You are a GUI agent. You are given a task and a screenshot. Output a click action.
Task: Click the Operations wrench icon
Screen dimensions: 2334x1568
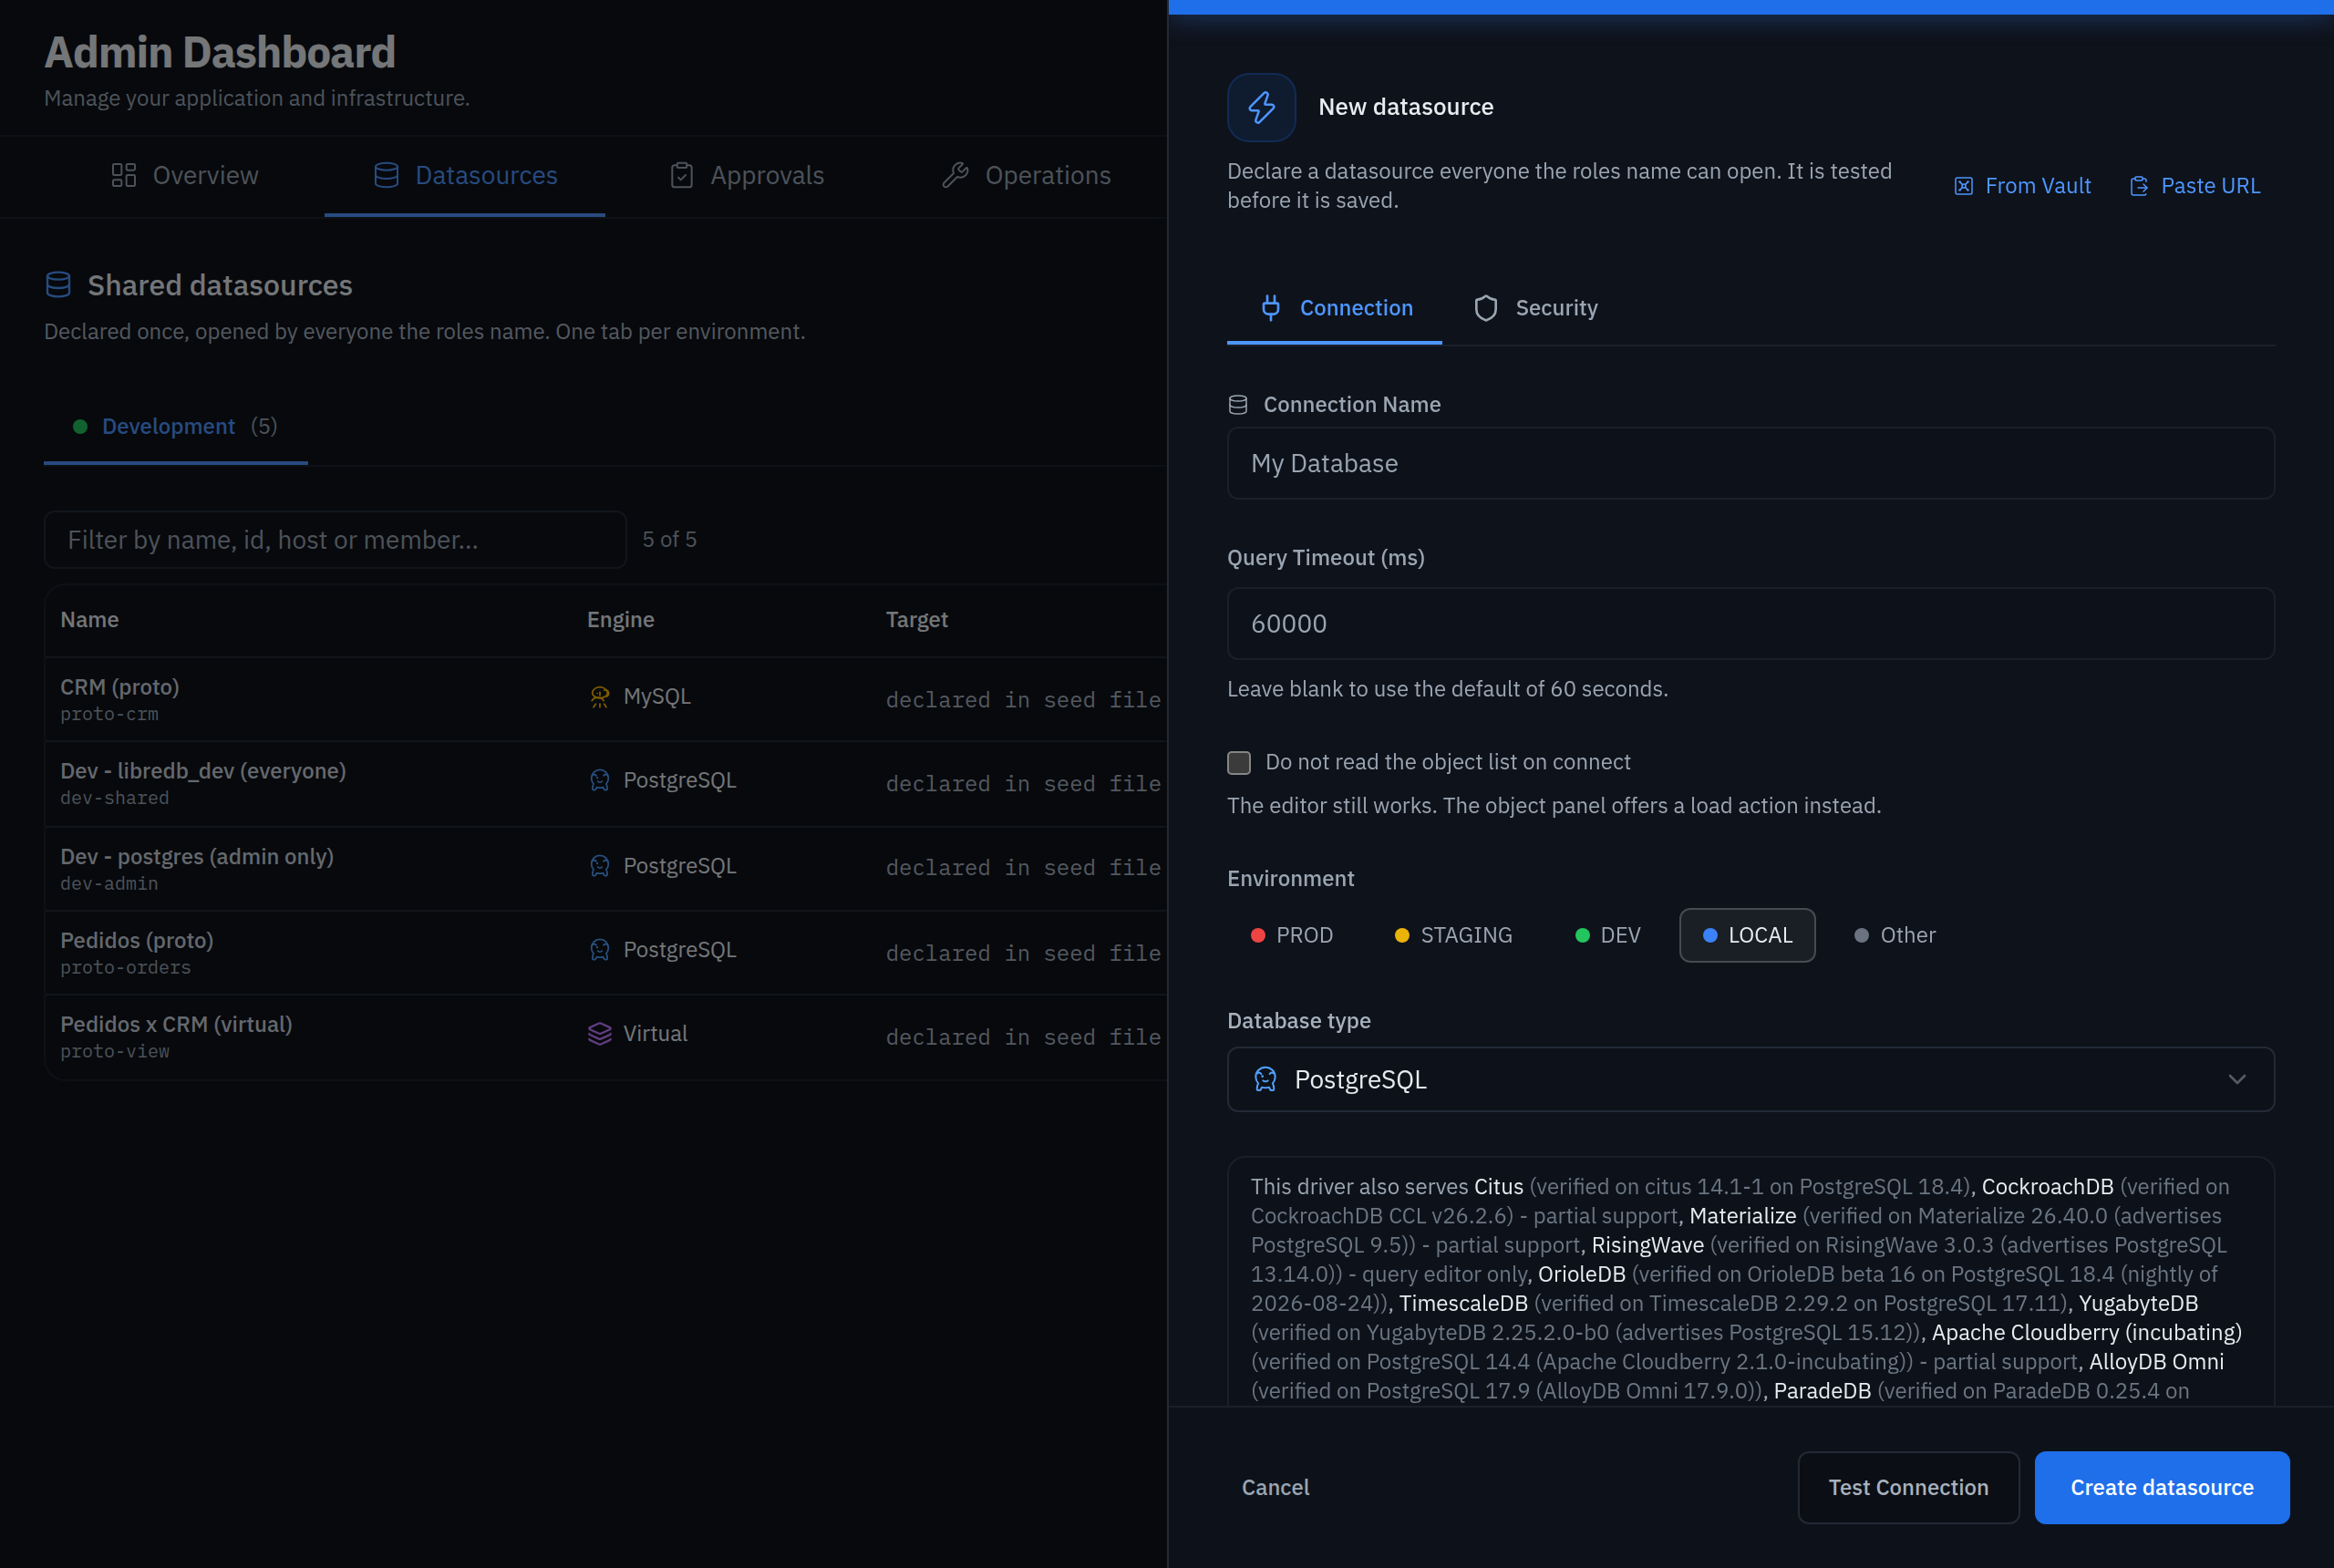955,176
